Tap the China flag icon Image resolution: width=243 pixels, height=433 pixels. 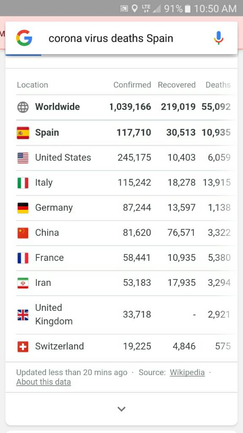coord(23,233)
